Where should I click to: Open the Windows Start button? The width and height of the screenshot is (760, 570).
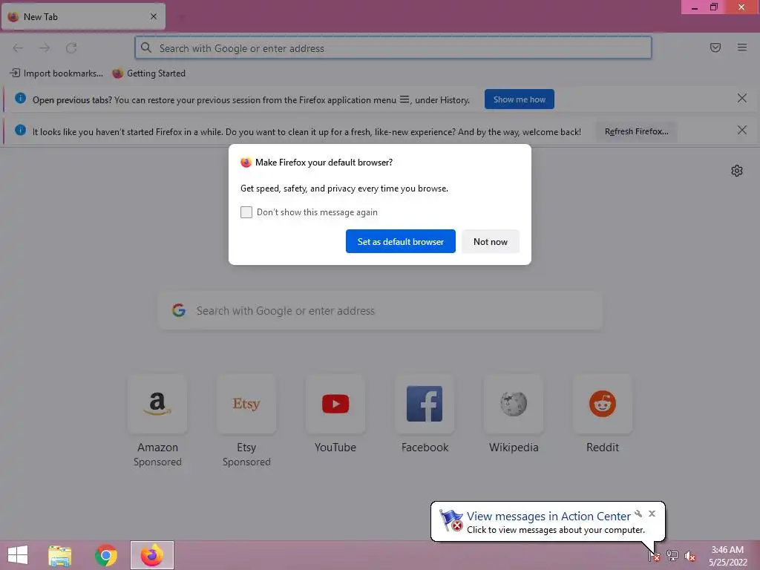[x=18, y=555]
